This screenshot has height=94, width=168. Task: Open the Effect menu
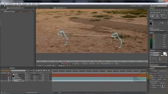click(19, 4)
